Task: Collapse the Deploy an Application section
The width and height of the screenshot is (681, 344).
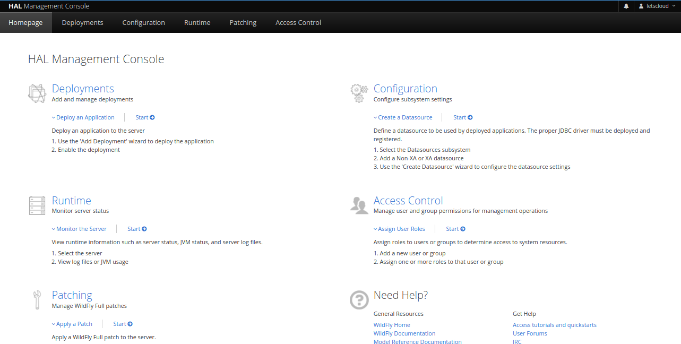Action: click(83, 117)
